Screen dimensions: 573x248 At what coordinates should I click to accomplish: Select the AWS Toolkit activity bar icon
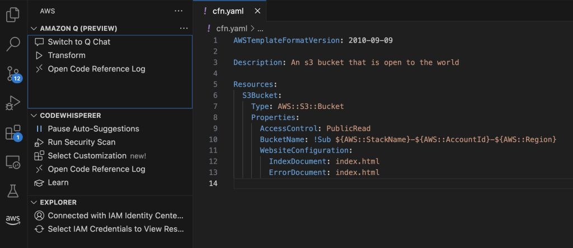pos(13,220)
